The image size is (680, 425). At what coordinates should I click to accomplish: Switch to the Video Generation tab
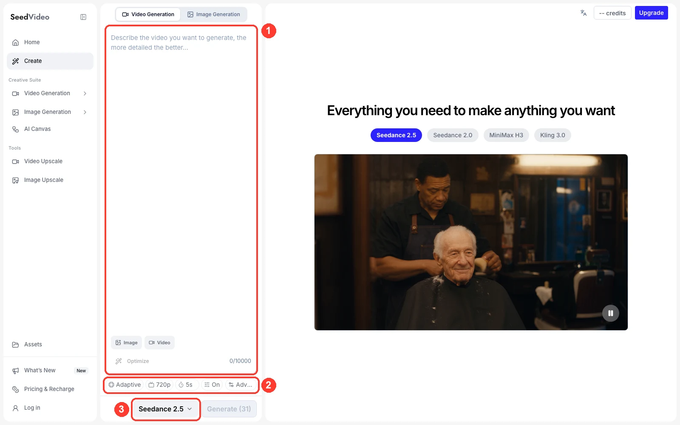tap(148, 14)
